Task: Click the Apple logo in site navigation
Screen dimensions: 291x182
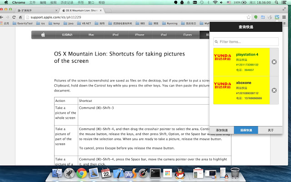Action: point(43,35)
